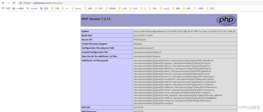263x112 pixels.
Task: Open the pc端 bookmark folder
Action: [123, 8]
